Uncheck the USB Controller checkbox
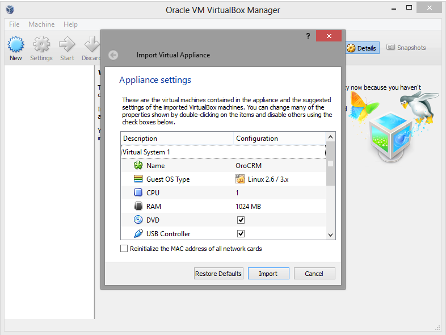The width and height of the screenshot is (446, 335). 241,234
